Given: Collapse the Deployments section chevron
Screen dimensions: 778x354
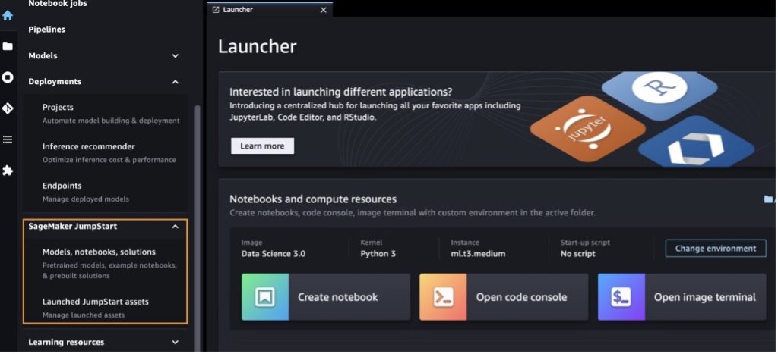Looking at the screenshot, I should click(x=176, y=82).
